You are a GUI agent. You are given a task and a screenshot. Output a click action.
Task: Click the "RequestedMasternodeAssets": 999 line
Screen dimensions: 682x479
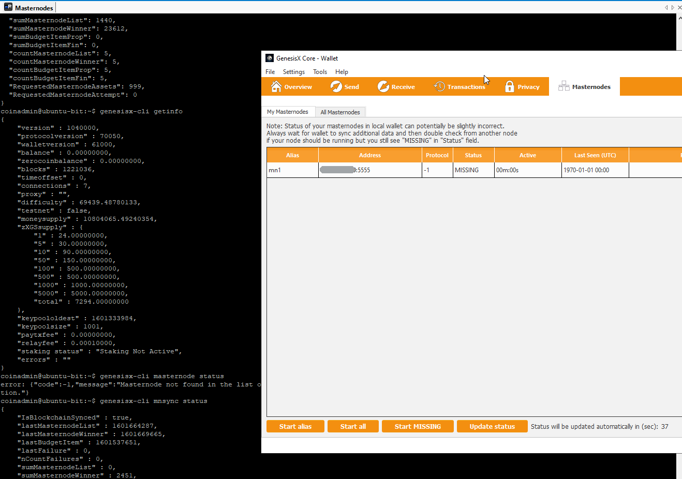(x=77, y=86)
